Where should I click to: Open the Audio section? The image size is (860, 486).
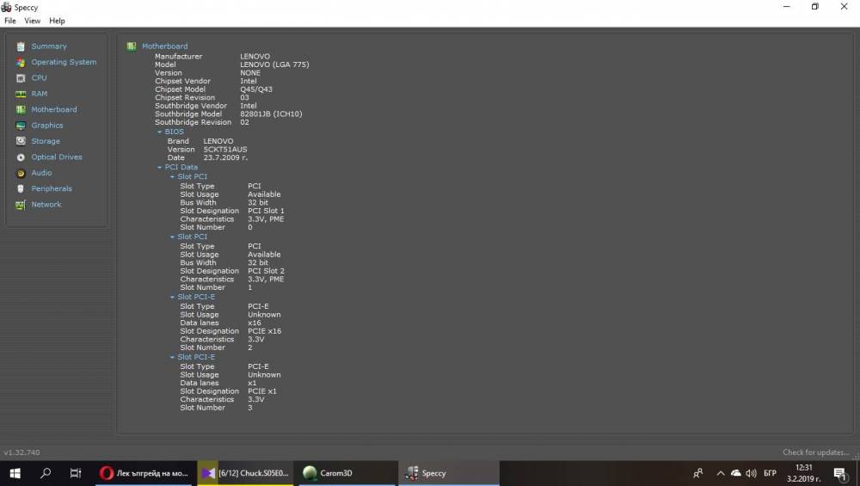(x=41, y=174)
